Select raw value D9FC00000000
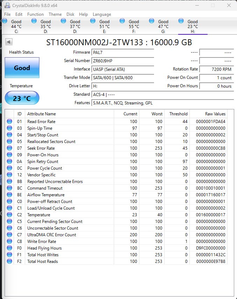Screen dimensions: 237x299 coord(210,248)
